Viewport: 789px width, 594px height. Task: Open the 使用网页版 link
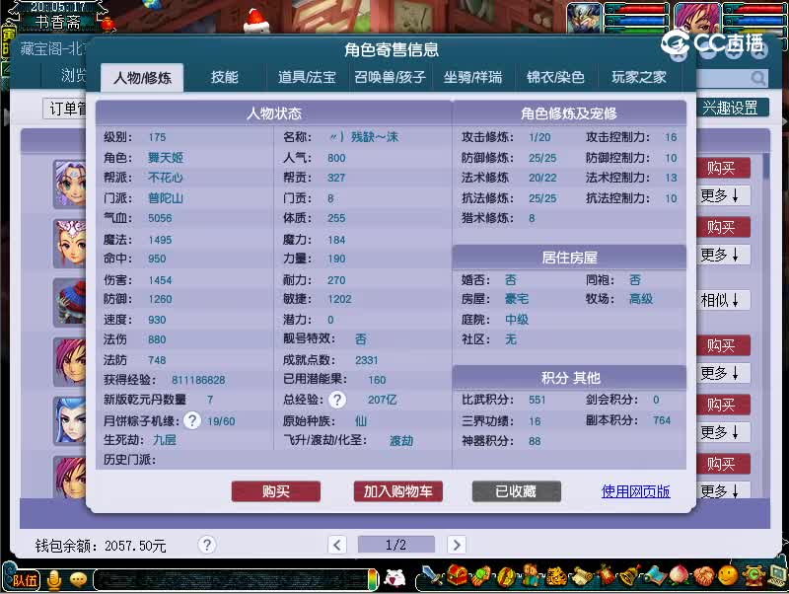(x=635, y=491)
